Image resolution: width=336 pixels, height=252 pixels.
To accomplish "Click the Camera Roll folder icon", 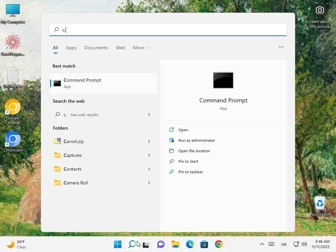I will coord(57,182).
